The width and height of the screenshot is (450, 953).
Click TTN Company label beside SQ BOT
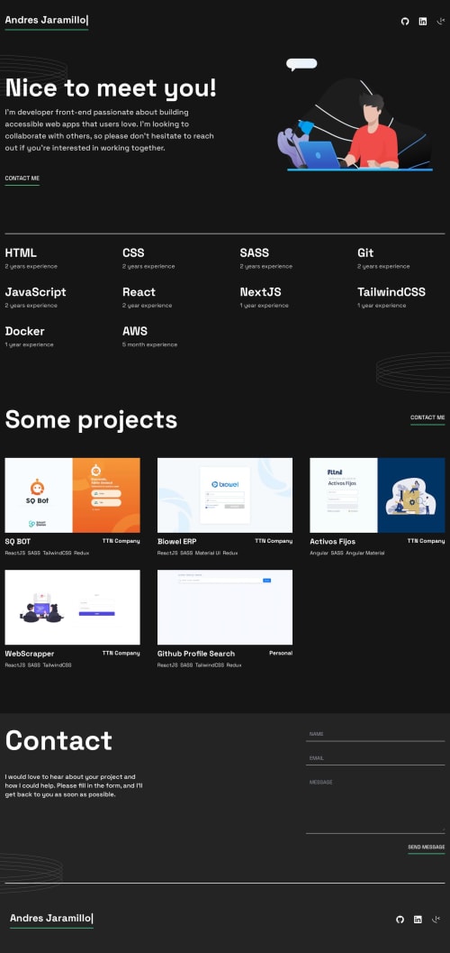(x=121, y=541)
